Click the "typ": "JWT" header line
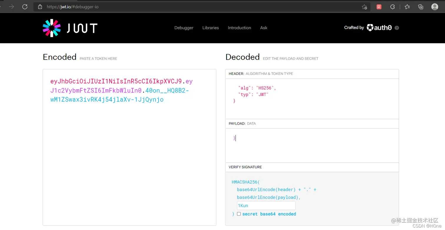 [x=253, y=94]
